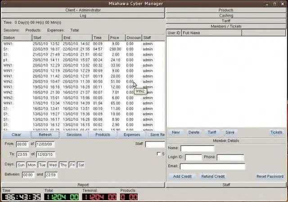Open member Tariff button
Viewport: 288px width, 202px height.
point(212,132)
